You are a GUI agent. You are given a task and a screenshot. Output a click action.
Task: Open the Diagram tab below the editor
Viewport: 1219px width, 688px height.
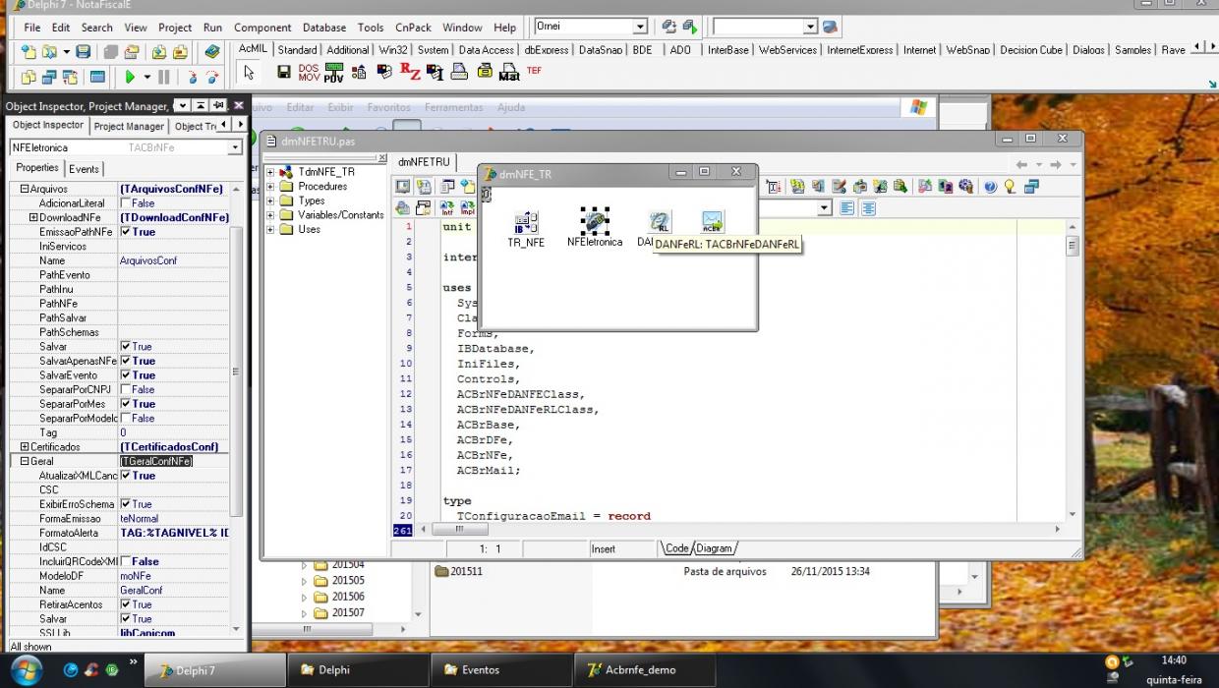[x=715, y=548]
